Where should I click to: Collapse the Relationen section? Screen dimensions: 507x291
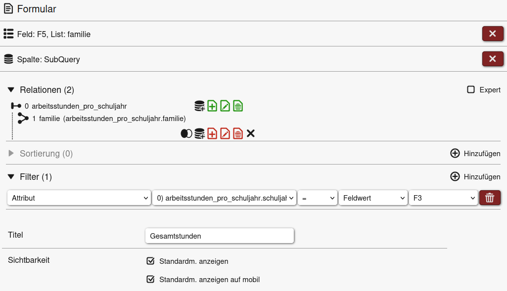click(11, 90)
